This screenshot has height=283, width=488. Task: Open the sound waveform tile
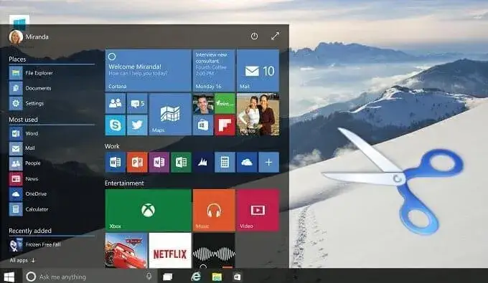214,250
